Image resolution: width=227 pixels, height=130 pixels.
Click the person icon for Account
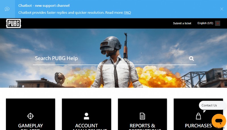click(87, 116)
